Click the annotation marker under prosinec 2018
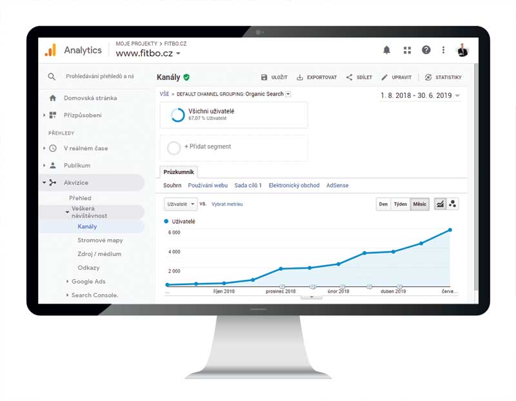The height and width of the screenshot is (401, 516). coord(282,286)
